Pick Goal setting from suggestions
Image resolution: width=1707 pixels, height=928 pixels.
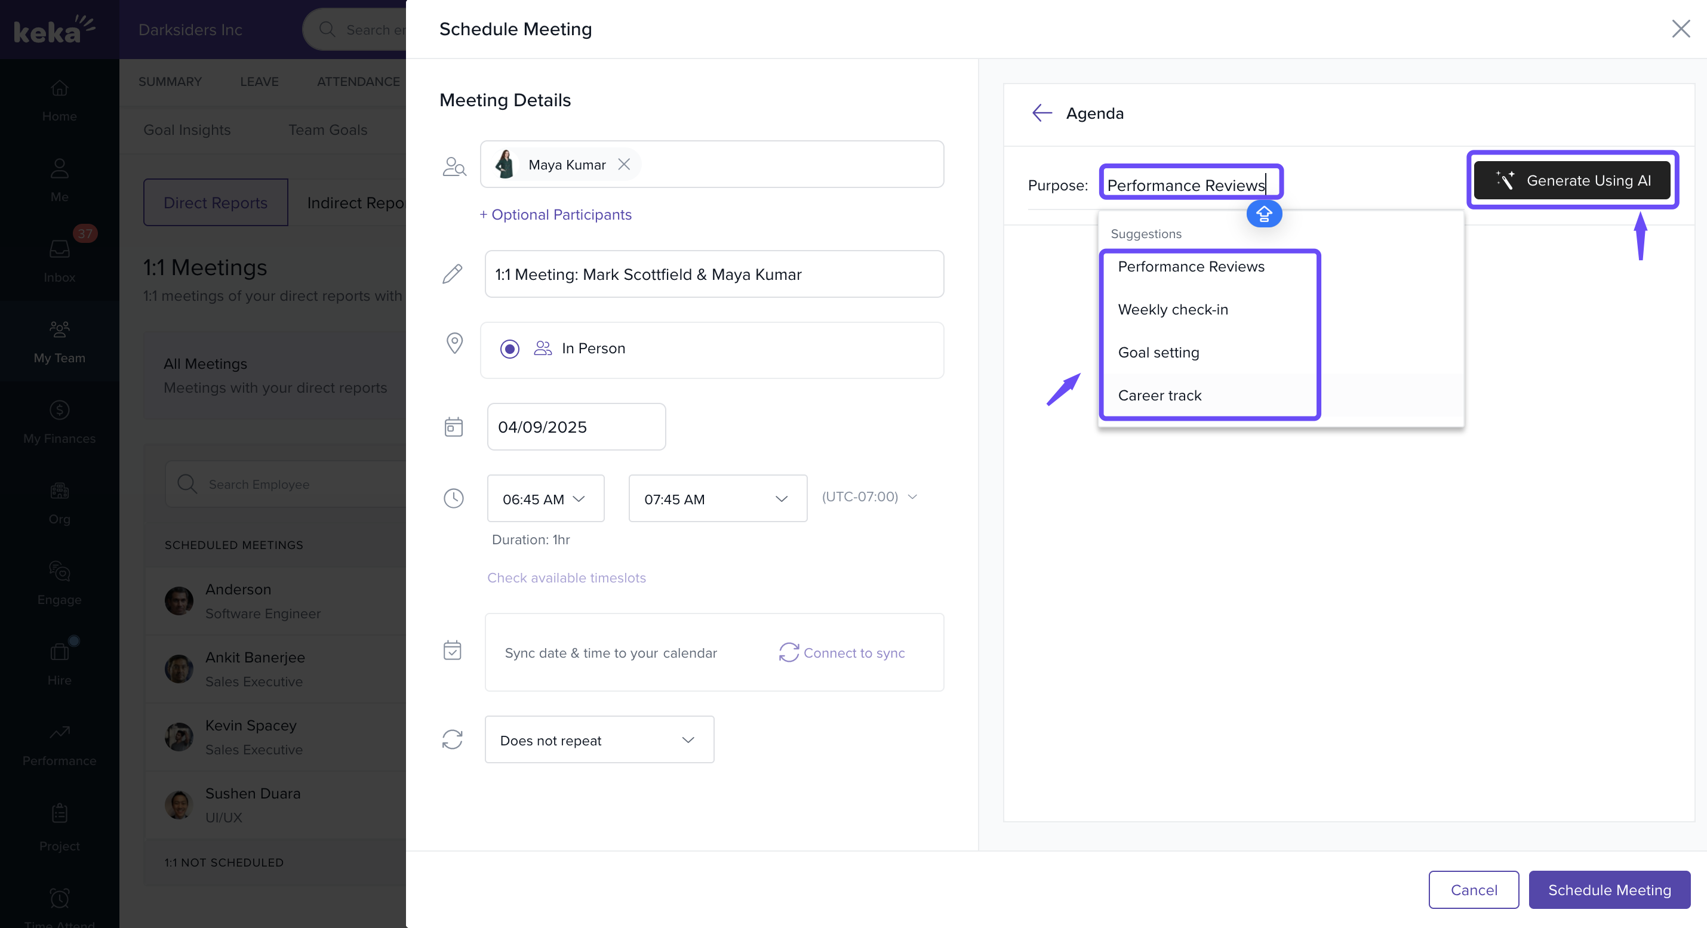tap(1158, 352)
